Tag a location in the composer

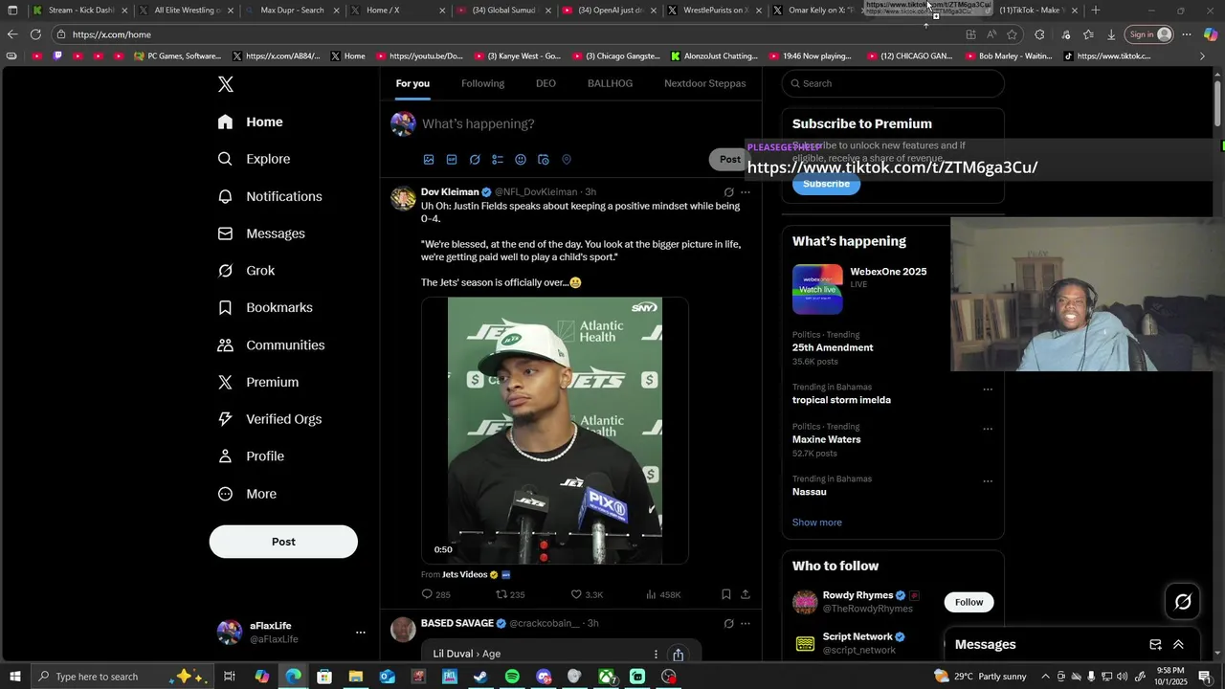pos(567,160)
